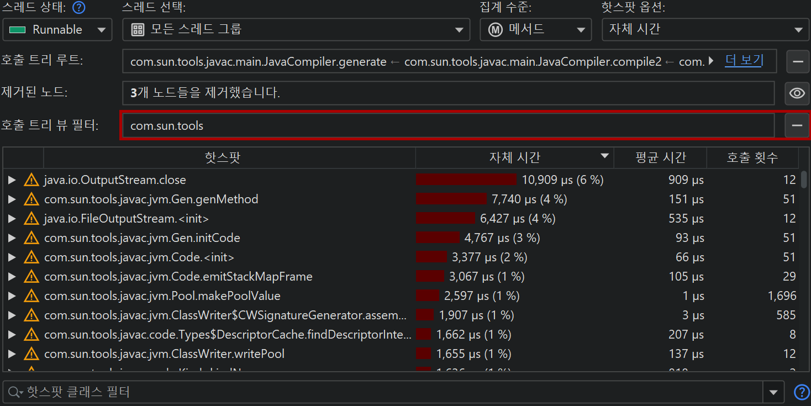
Task: Expand the Gen.initCode row
Action: coord(12,238)
